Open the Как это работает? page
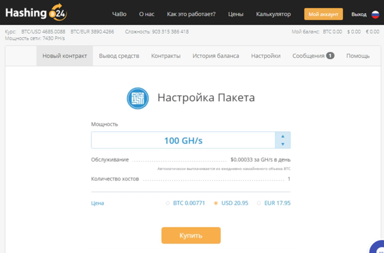Image resolution: width=384 pixels, height=253 pixels. click(x=191, y=14)
